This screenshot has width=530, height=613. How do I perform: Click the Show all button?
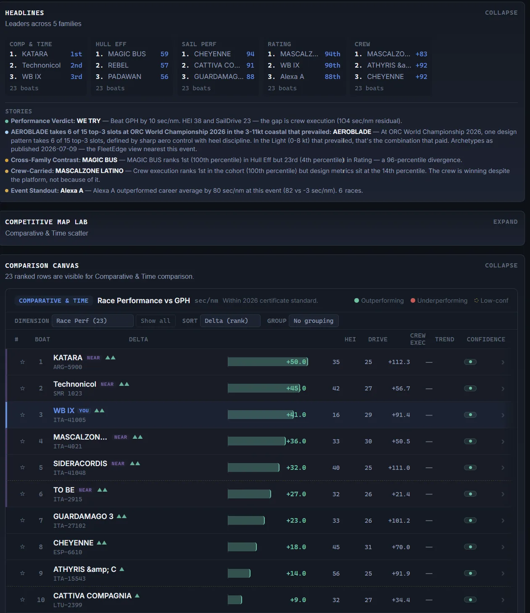click(x=156, y=321)
